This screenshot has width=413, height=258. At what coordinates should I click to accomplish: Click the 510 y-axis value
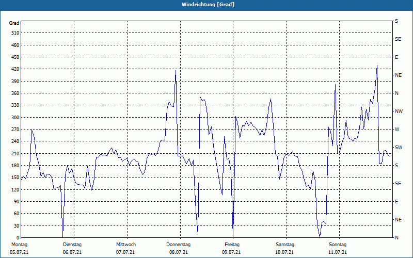[x=15, y=33]
